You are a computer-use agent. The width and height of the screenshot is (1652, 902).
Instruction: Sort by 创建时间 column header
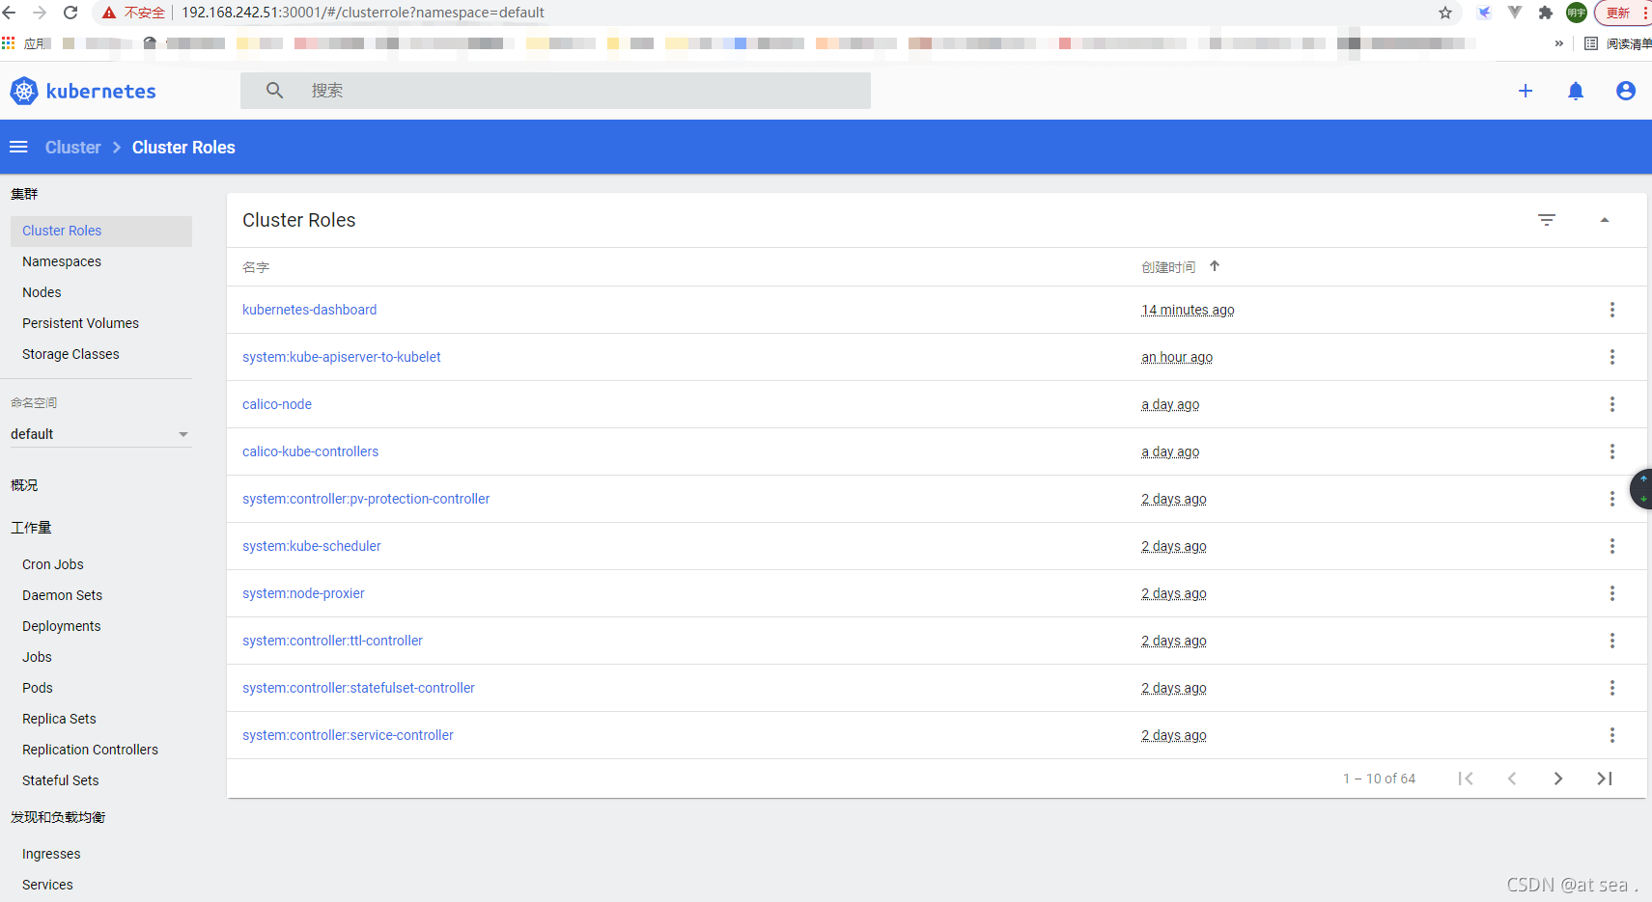pyautogui.click(x=1168, y=267)
